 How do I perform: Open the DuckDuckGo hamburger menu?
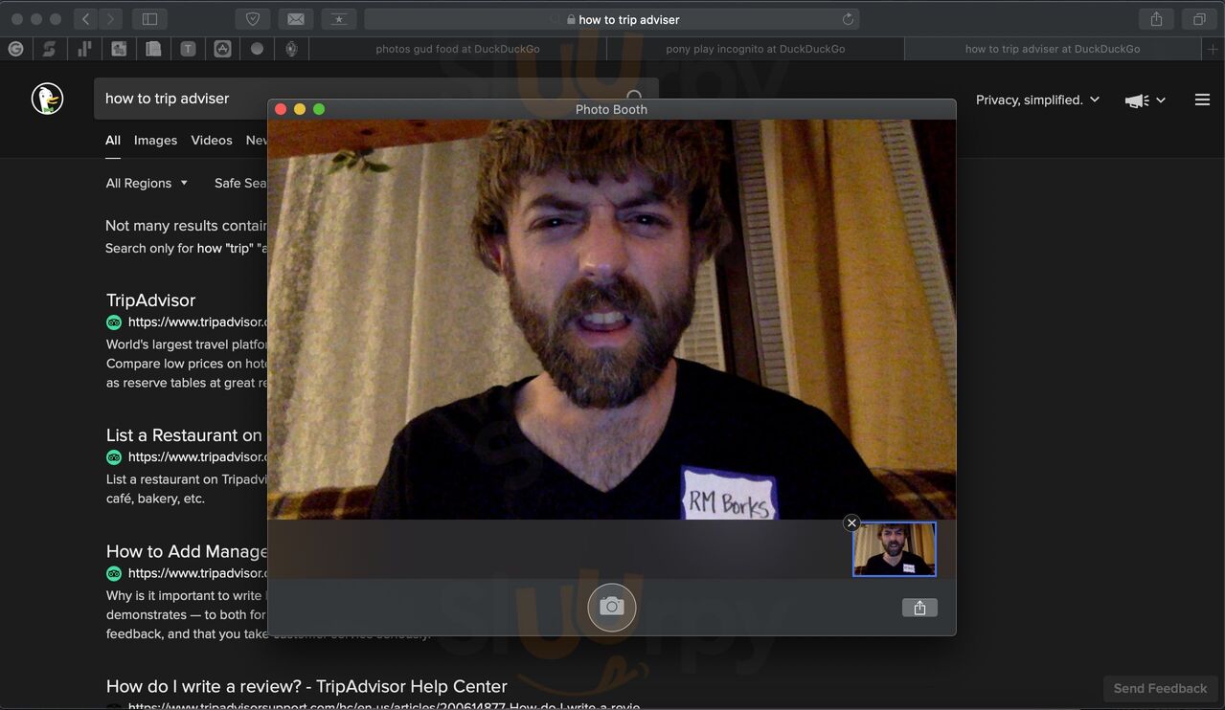[1202, 100]
